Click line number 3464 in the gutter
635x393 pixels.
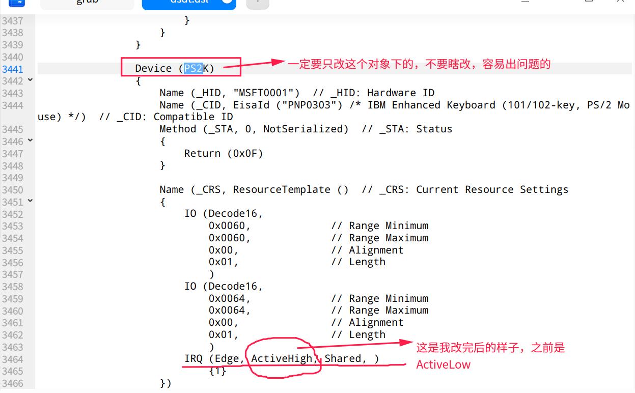tap(12, 359)
